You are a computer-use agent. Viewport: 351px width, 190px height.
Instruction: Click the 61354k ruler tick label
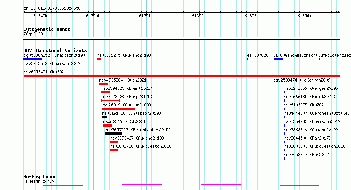coord(304,16)
